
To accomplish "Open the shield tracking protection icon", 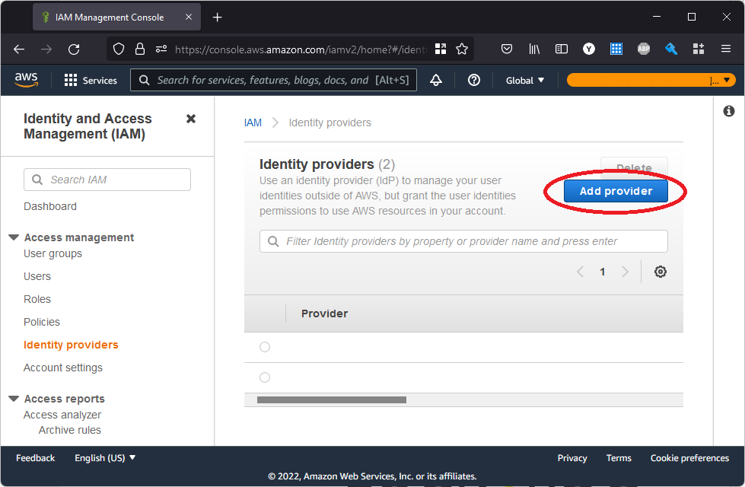I will pyautogui.click(x=119, y=49).
